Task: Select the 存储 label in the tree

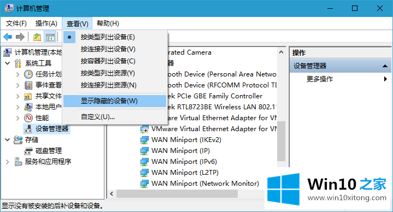Action: coord(32,140)
